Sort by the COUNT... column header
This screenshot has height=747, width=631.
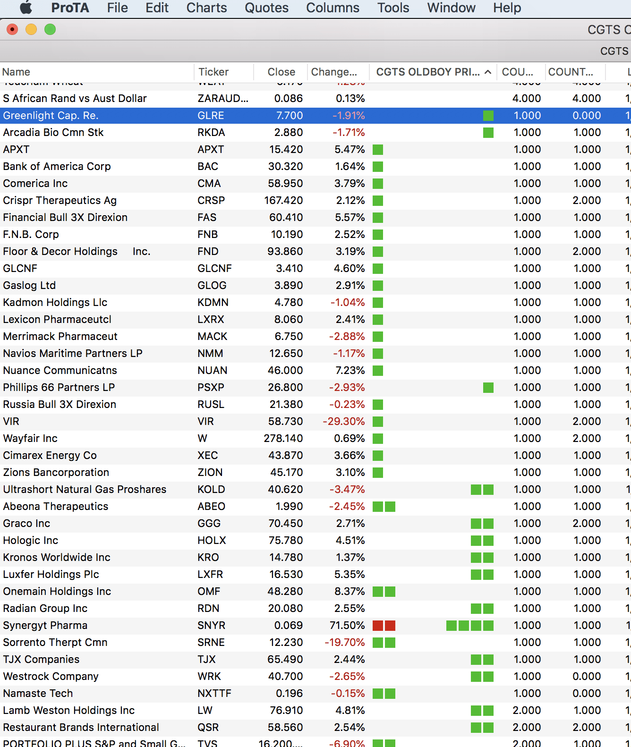tap(576, 72)
